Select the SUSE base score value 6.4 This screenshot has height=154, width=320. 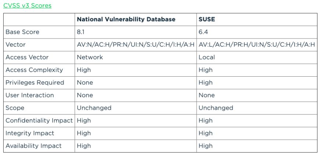204,32
